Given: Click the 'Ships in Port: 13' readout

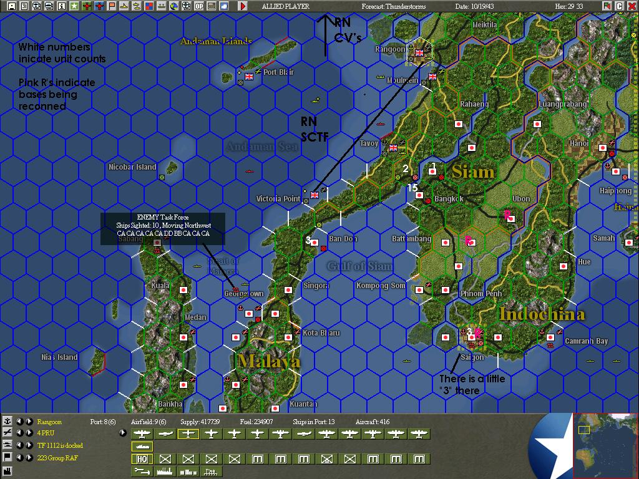Looking at the screenshot, I should [313, 422].
